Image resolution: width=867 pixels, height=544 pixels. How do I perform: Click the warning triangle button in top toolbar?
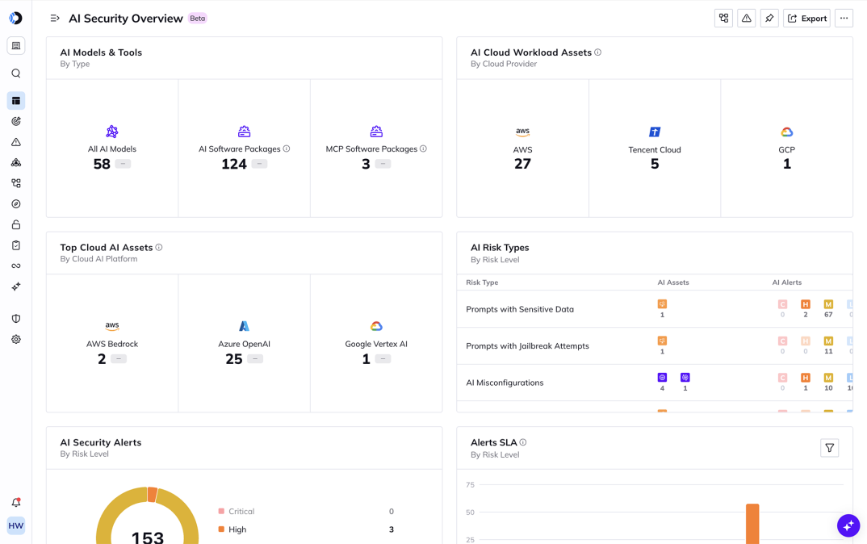click(747, 19)
